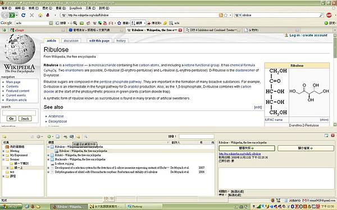Click Zotero's create item from page icon

tap(58, 137)
